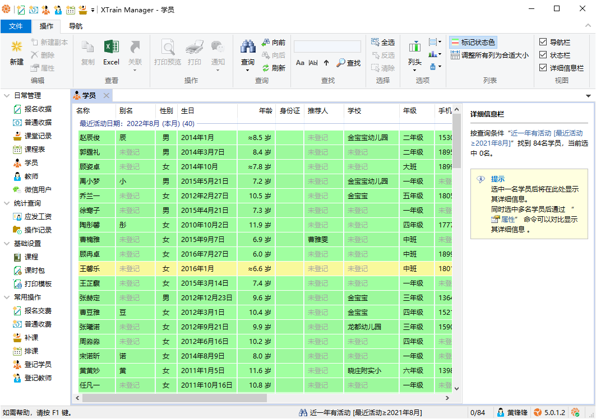Click the quick access register teacher icon
Viewport: 596px width, 419px height.
point(58,10)
